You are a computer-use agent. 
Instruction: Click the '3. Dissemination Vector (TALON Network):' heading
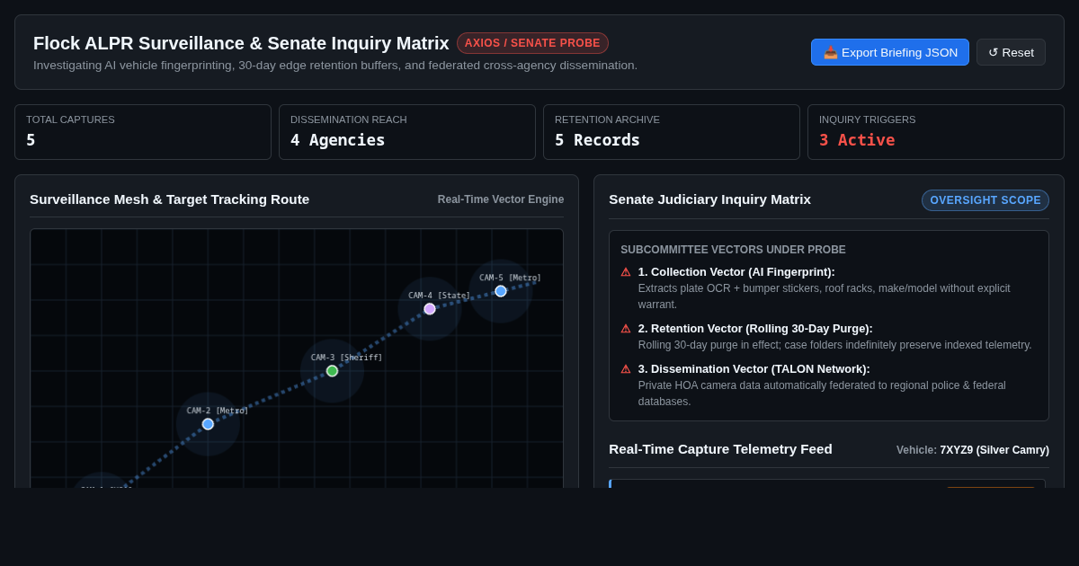(754, 368)
